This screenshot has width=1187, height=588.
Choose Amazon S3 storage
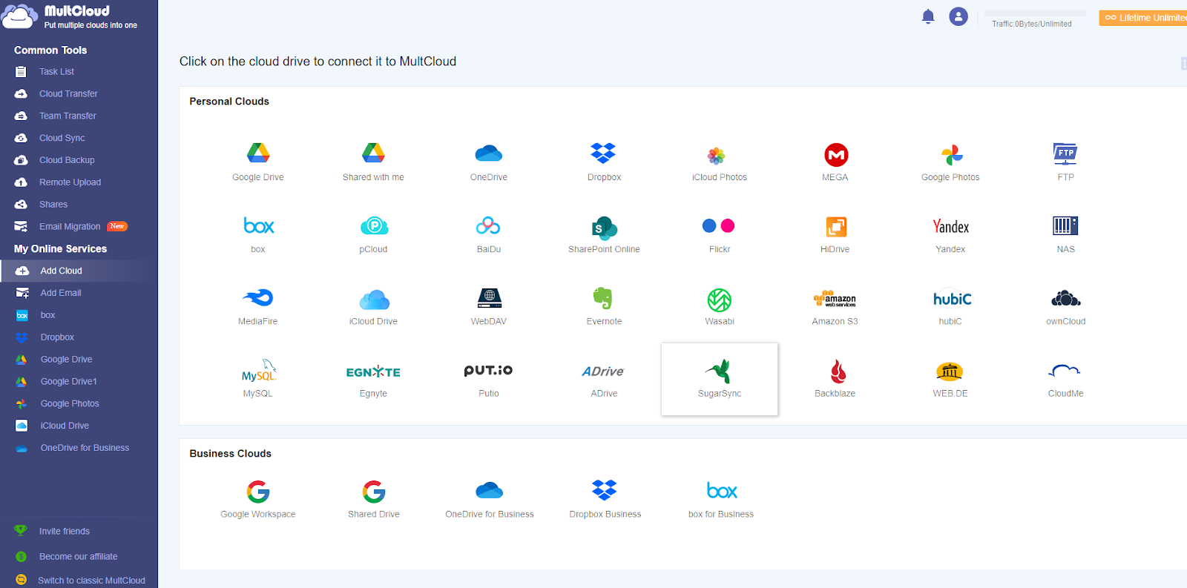point(835,299)
